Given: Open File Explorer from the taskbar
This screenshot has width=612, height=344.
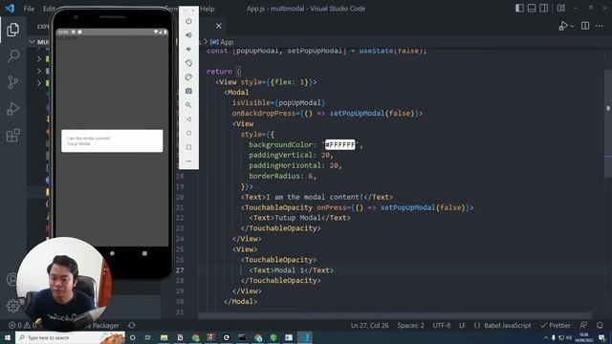Looking at the screenshot, I should click(x=164, y=337).
